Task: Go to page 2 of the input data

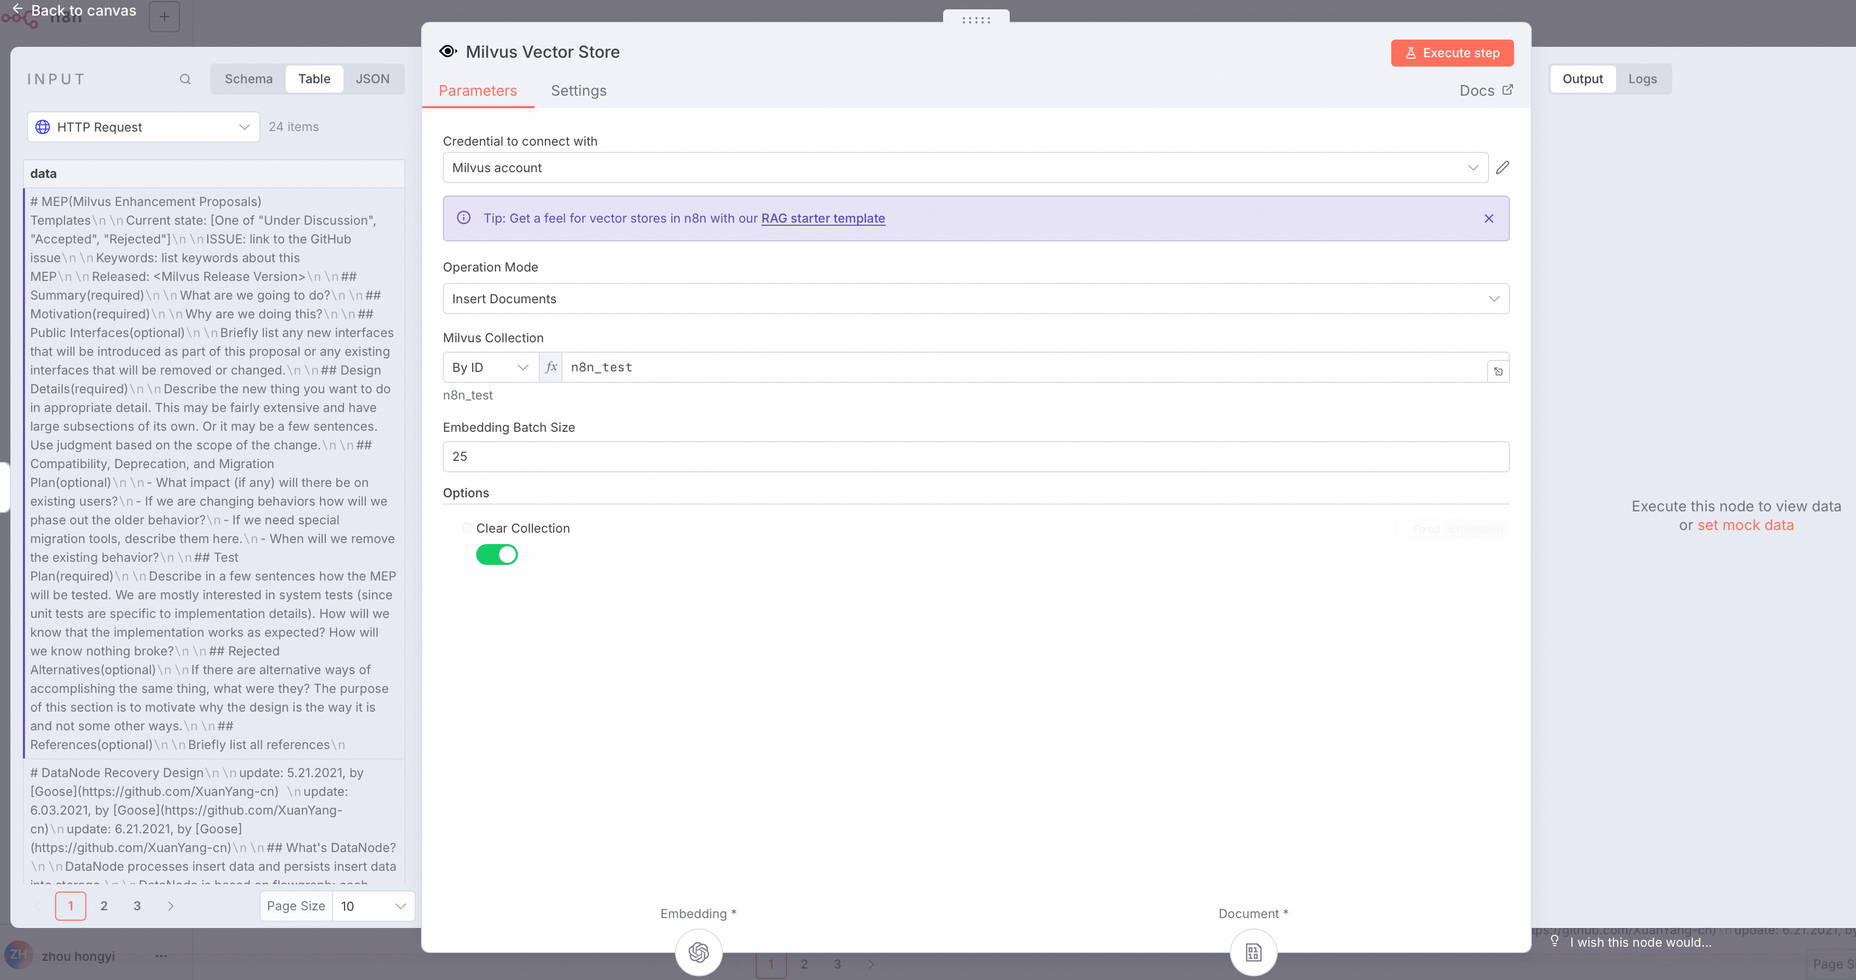Action: click(x=104, y=906)
